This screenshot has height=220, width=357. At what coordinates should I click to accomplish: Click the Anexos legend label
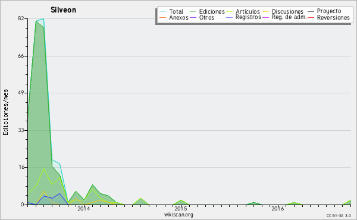178,17
